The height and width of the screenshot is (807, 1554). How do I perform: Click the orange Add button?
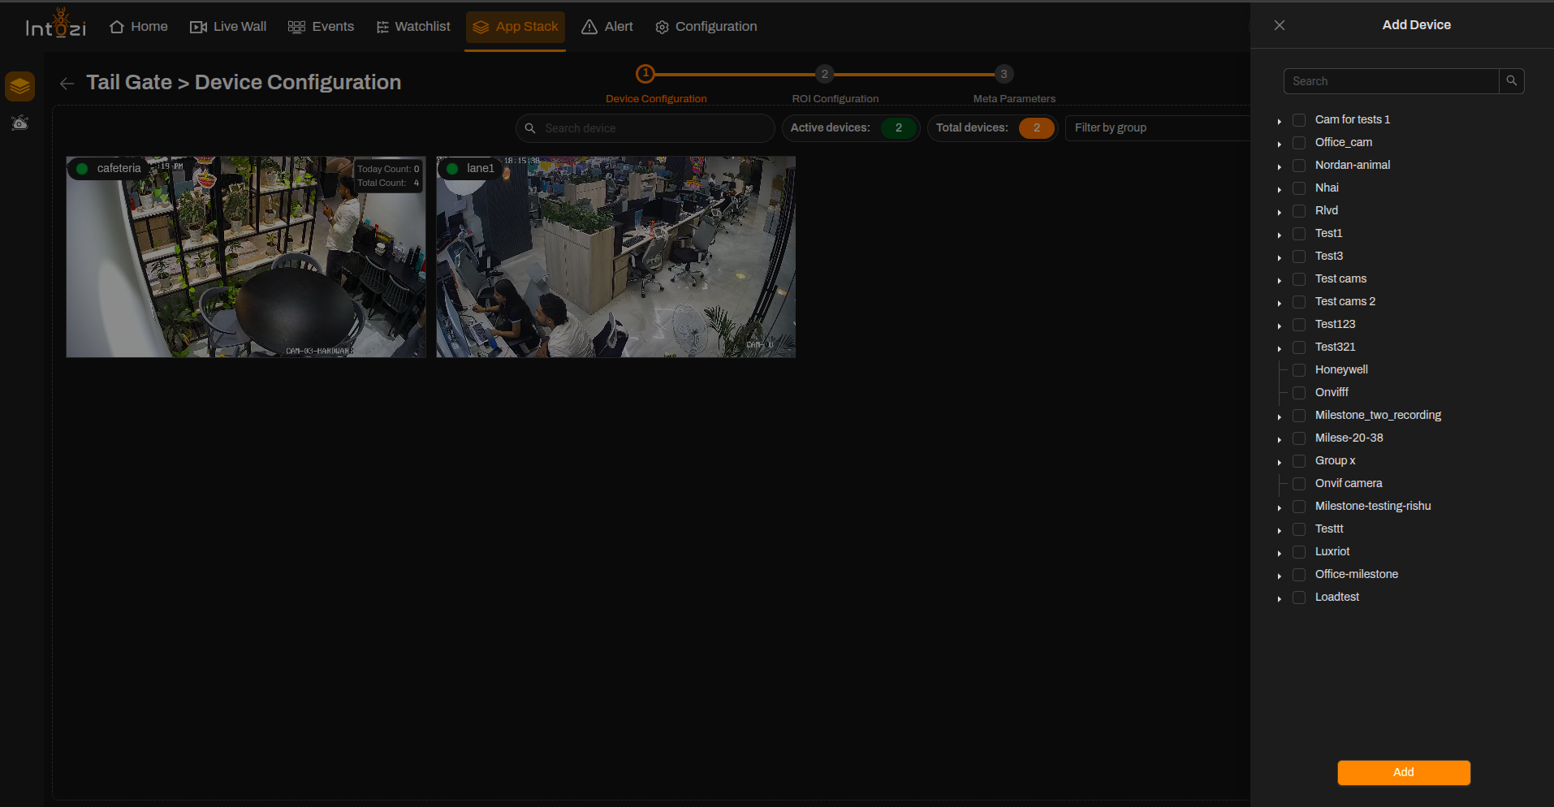(1404, 773)
